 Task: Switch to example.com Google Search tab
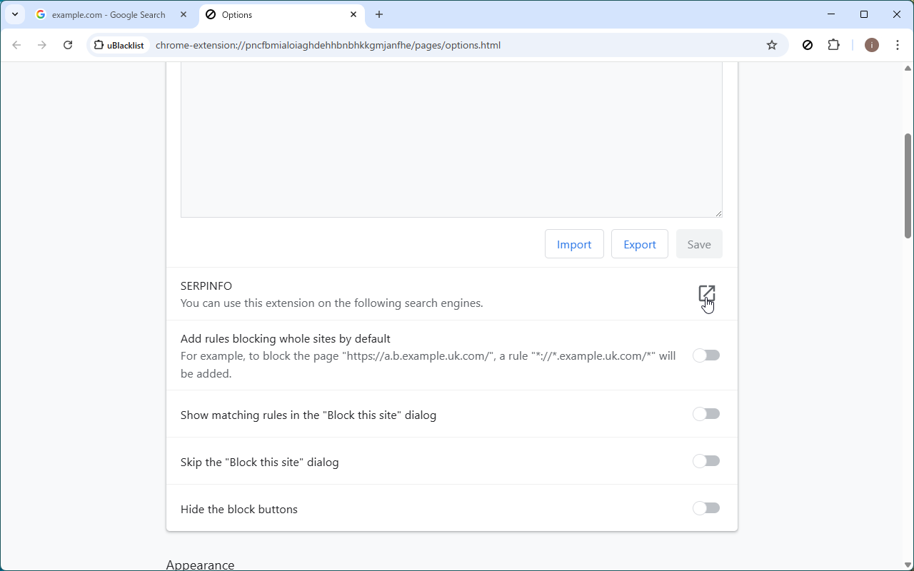pos(107,14)
